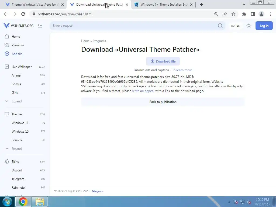The image size is (276, 207).
Task: Open Themes monitor icon category
Action: [x=7, y=114]
